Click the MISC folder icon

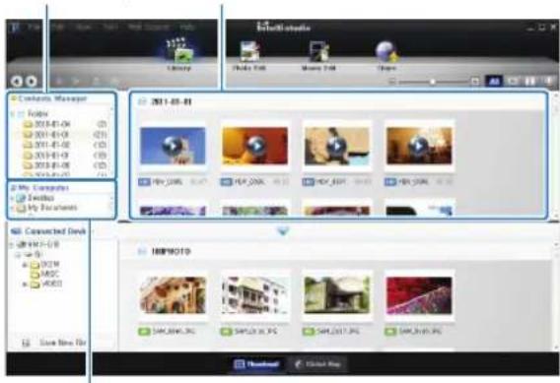click(35, 275)
